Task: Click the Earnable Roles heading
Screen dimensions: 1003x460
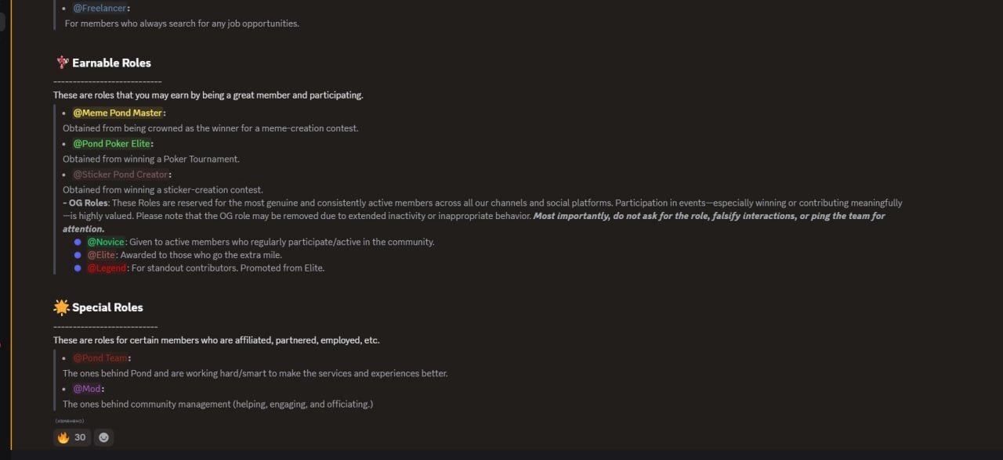Action: 111,63
